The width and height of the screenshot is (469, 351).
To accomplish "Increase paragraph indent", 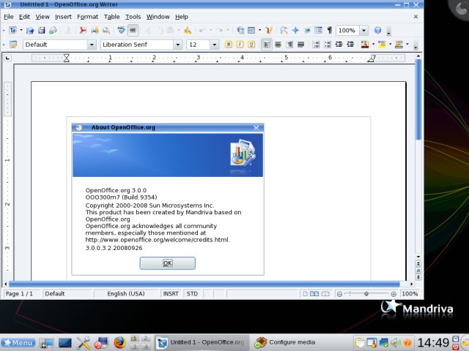I will (x=350, y=45).
